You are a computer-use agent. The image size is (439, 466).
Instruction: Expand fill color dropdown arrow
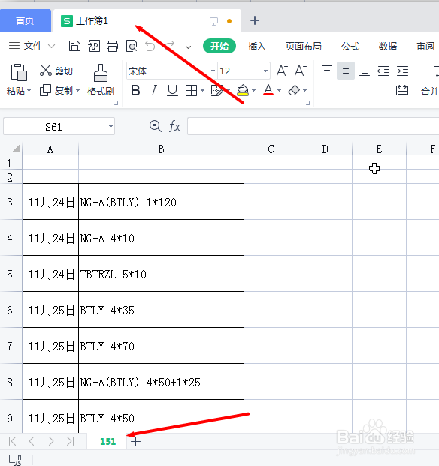tap(253, 90)
